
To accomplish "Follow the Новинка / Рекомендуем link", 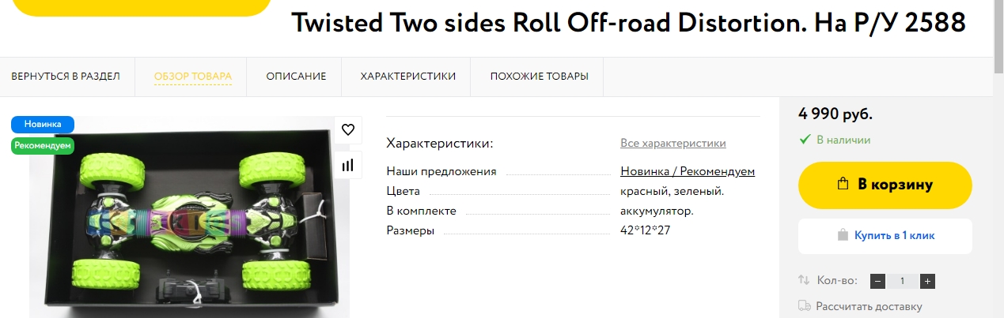I will (x=687, y=171).
